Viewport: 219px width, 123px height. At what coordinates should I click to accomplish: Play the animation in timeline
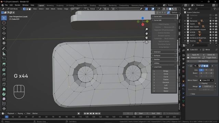coord(93,113)
